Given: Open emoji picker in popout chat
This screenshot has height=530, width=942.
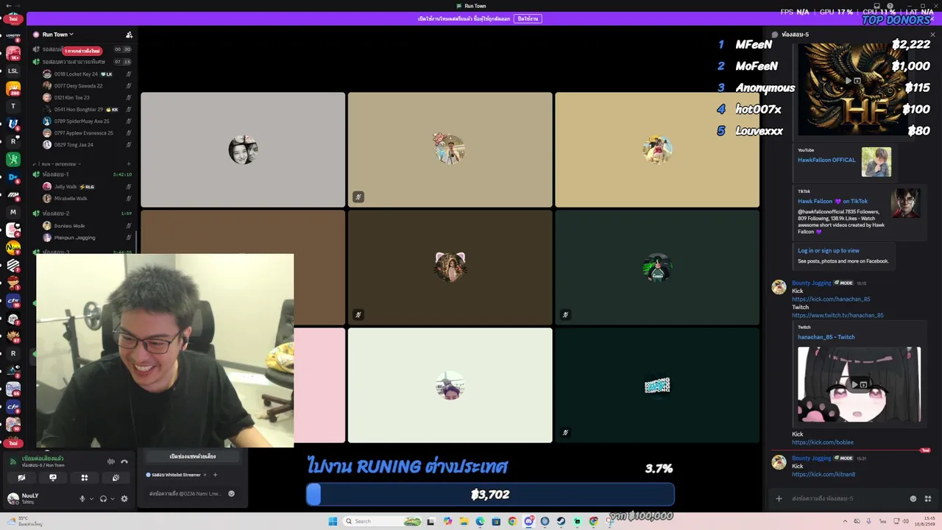Looking at the screenshot, I should click(231, 494).
